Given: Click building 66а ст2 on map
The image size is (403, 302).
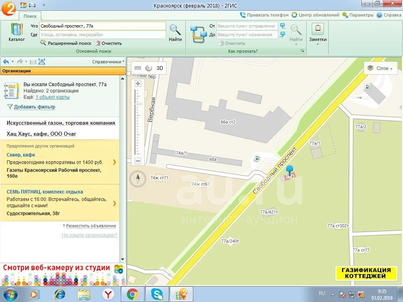Looking at the screenshot, I should point(228,122).
